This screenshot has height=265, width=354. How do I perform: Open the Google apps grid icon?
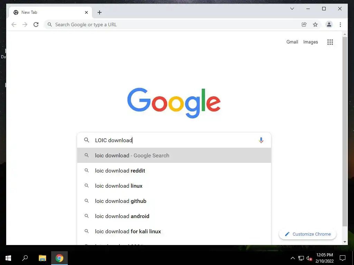(x=330, y=42)
